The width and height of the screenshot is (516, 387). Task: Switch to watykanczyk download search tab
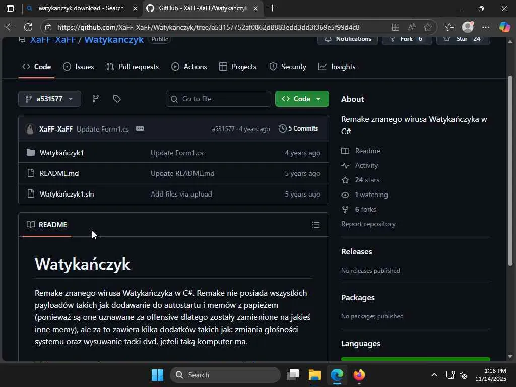[81, 8]
